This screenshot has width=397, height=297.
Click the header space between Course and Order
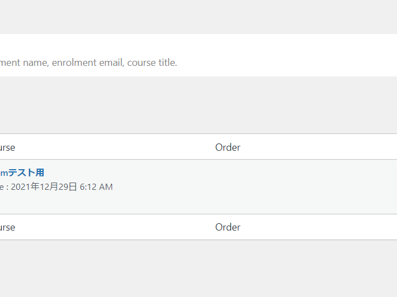pyautogui.click(x=115, y=147)
